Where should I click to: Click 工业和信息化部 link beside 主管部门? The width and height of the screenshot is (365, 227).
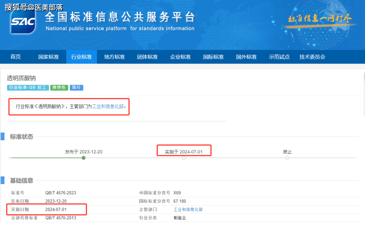(188, 209)
